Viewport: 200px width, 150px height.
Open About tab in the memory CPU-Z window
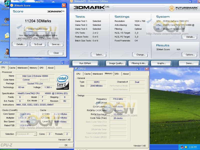[126, 74]
